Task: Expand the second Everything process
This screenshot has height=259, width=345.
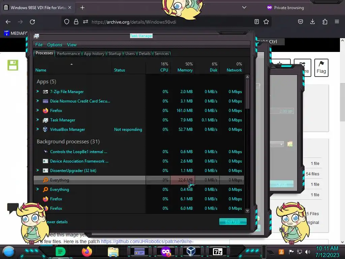Action: pyautogui.click(x=37, y=189)
